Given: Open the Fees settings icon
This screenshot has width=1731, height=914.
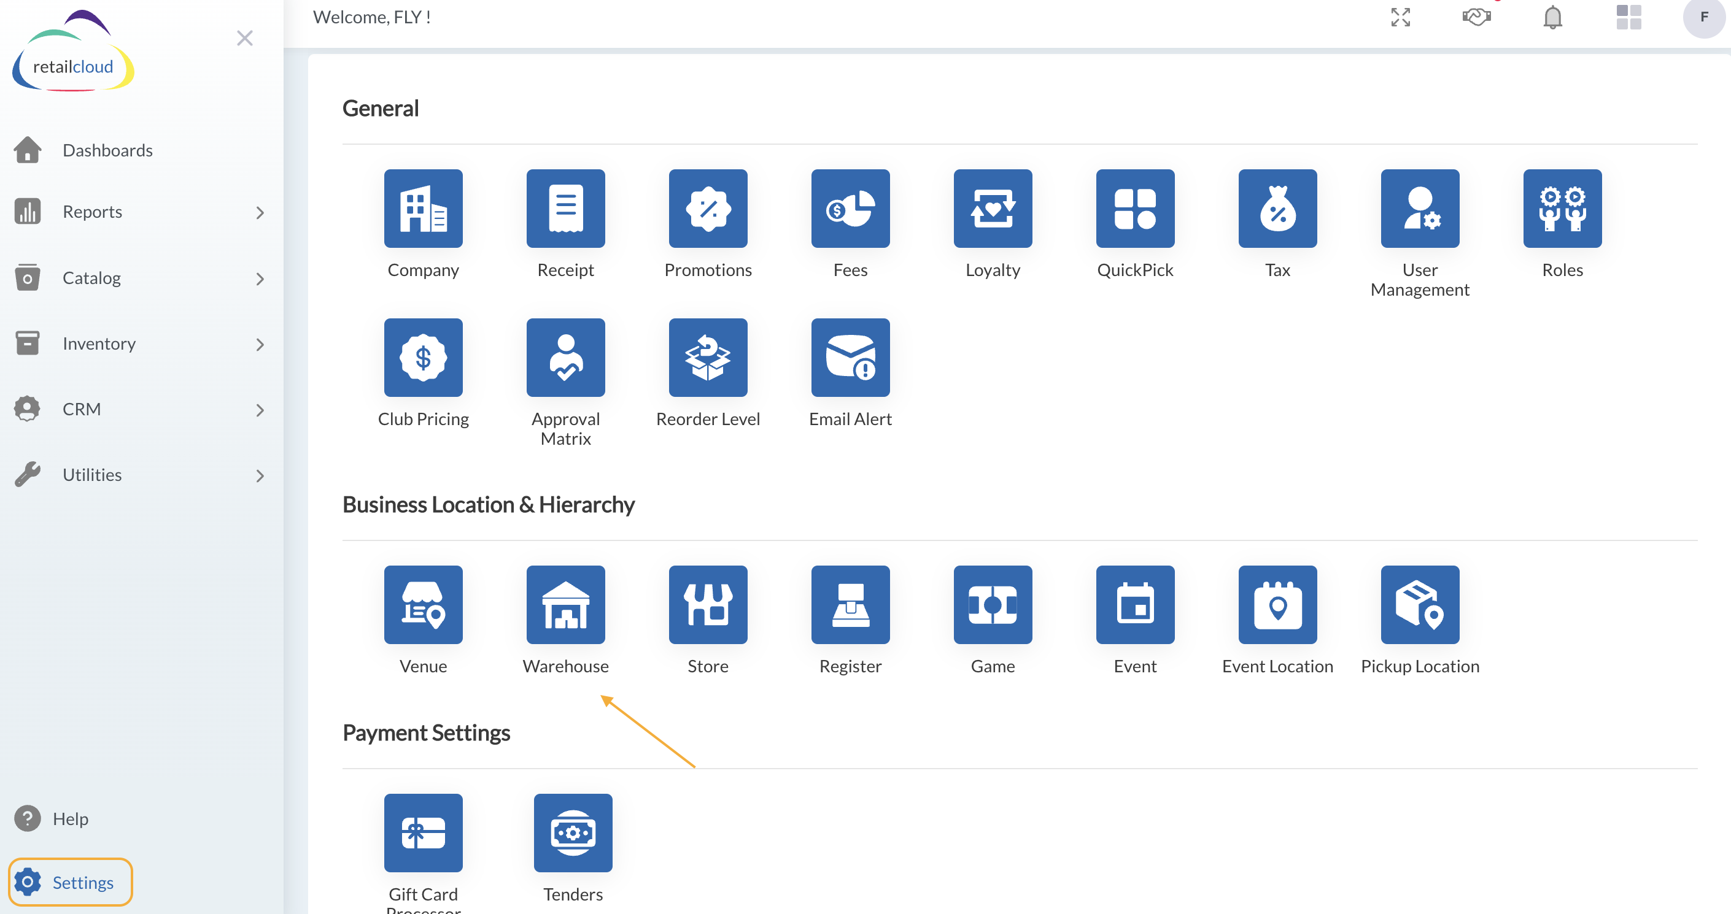Looking at the screenshot, I should (851, 208).
